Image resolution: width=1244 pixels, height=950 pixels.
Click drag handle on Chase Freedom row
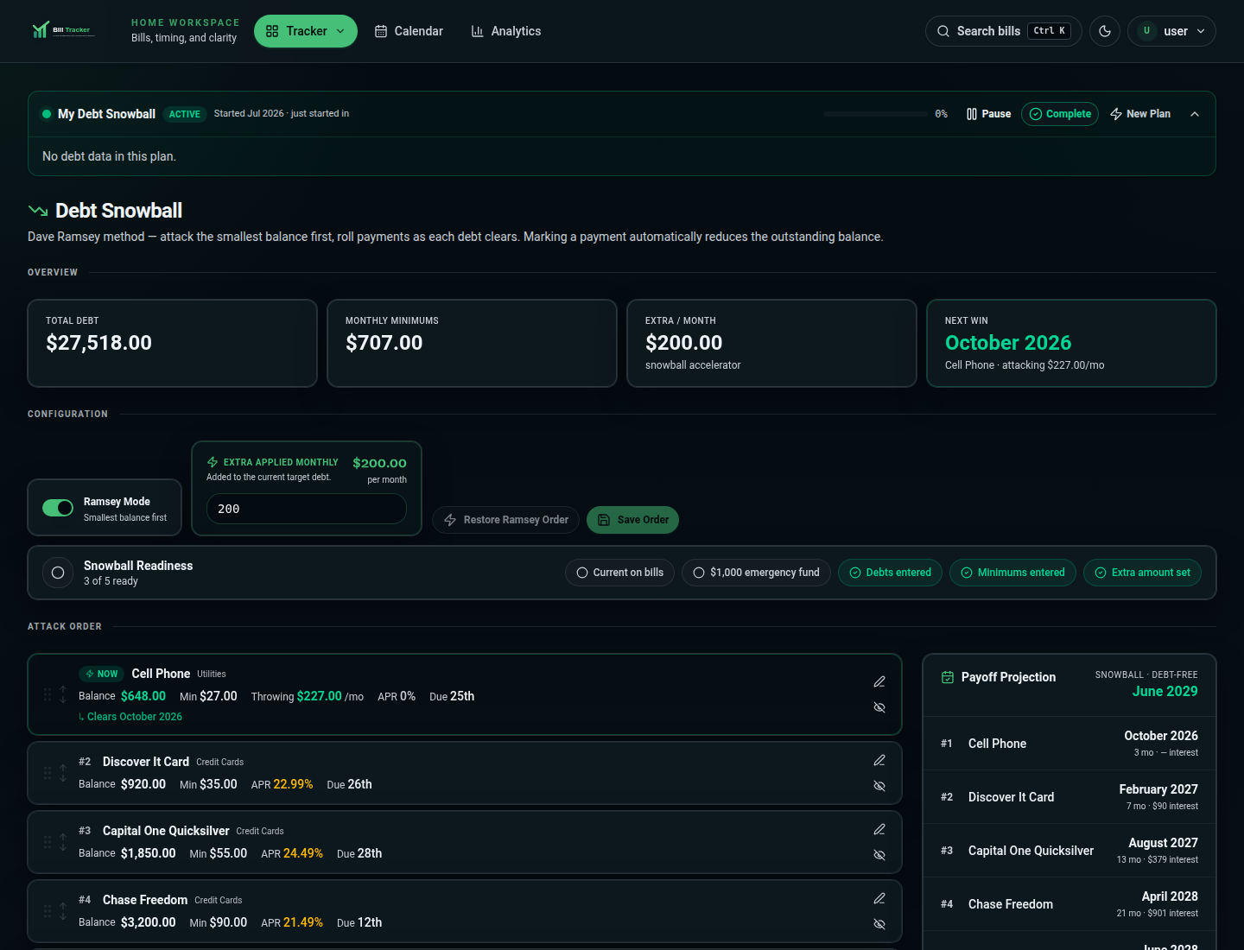[x=48, y=911]
